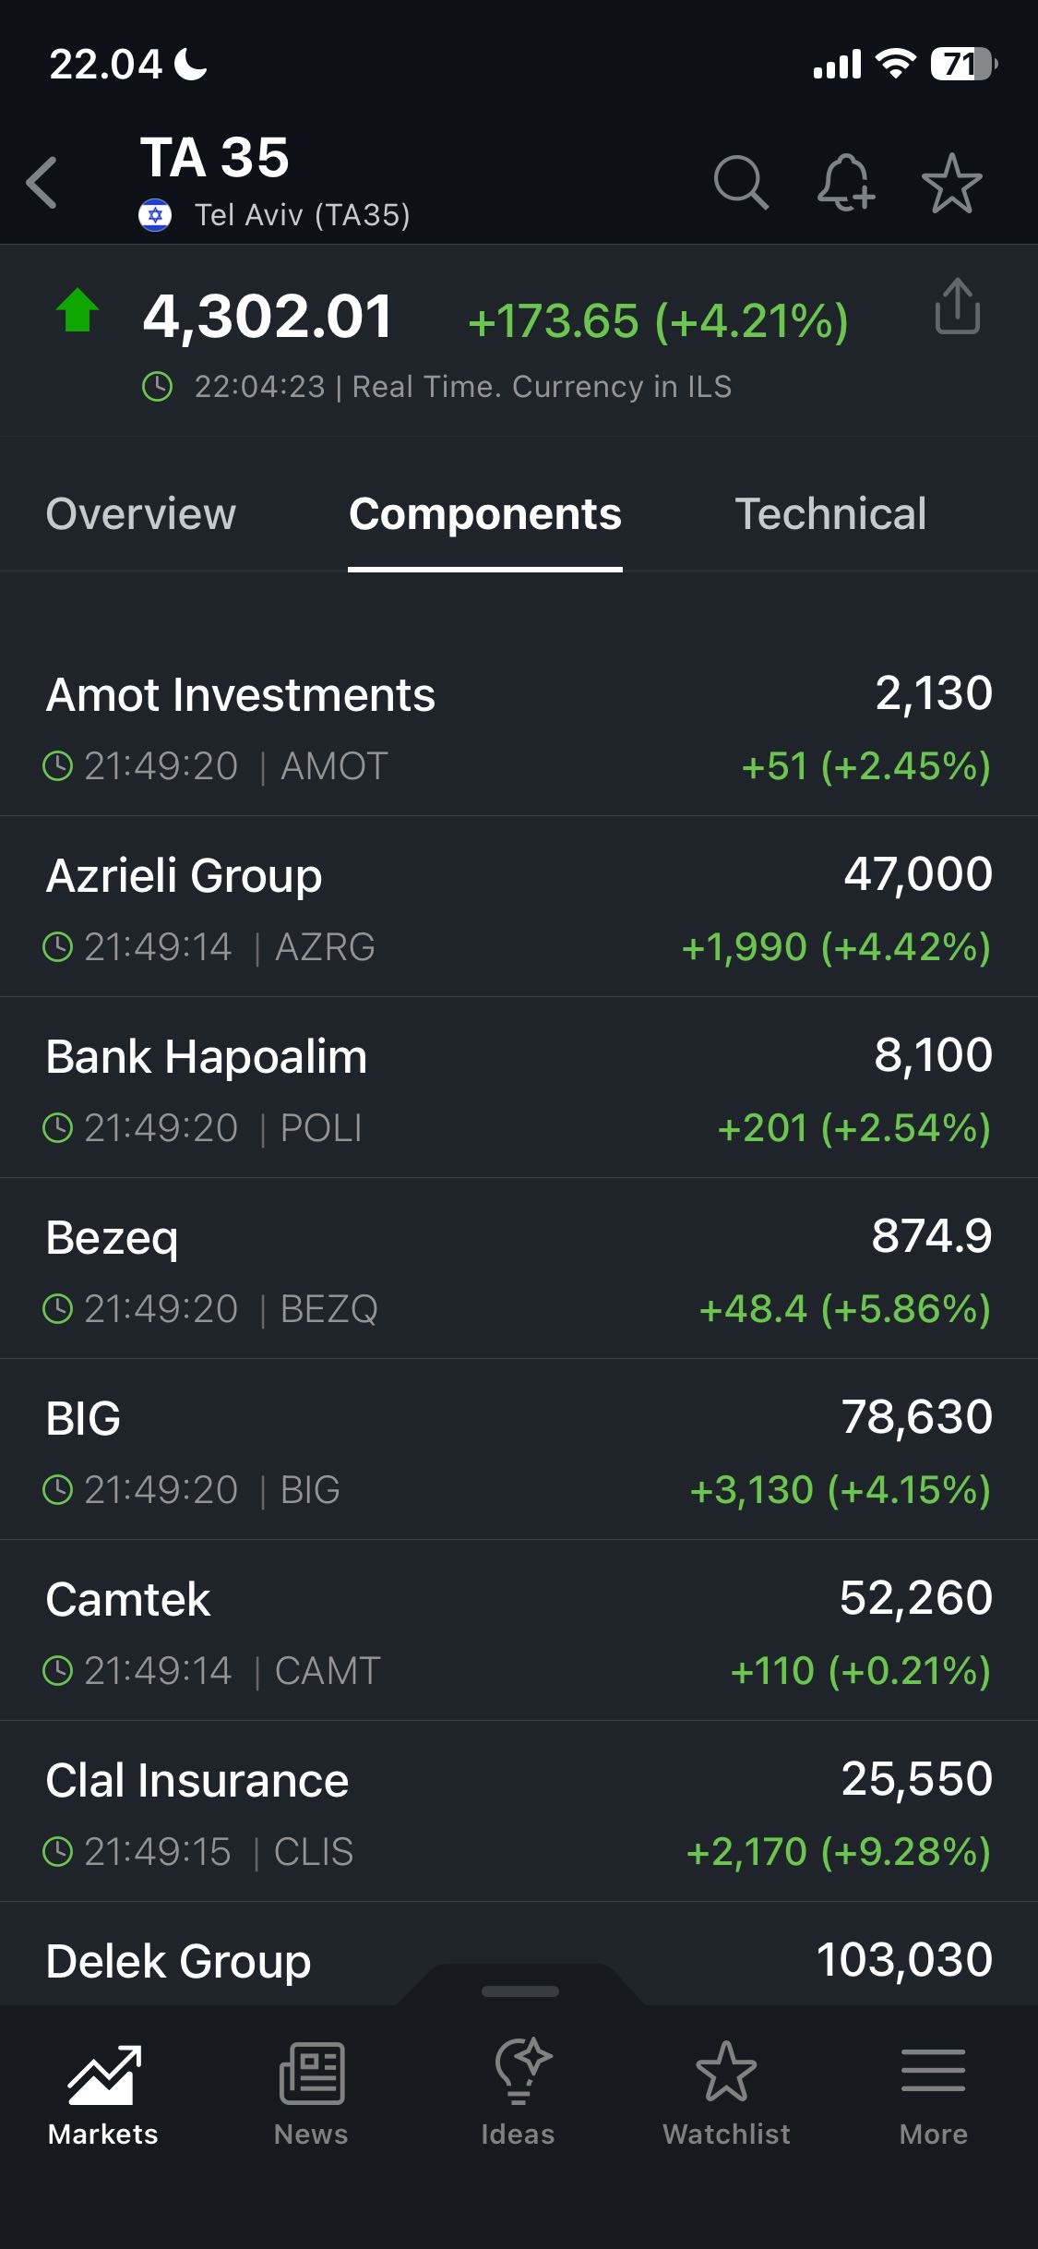This screenshot has height=2249, width=1038.
Task: Open Watchlist from bottom navigation
Action: point(726,2094)
